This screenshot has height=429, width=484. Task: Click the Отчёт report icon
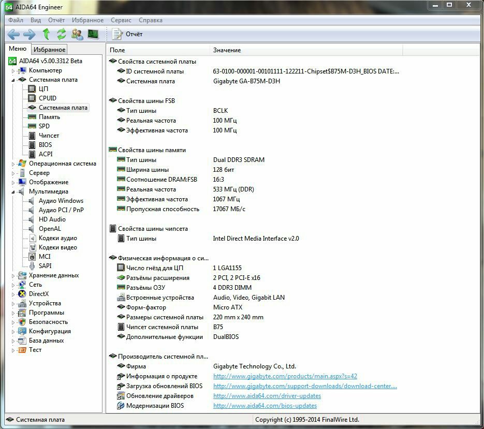[x=117, y=34]
